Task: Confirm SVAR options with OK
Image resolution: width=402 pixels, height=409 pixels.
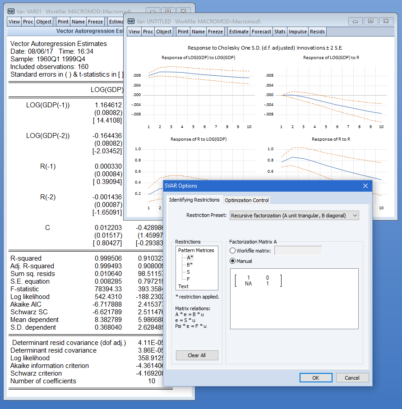Action: pos(315,378)
